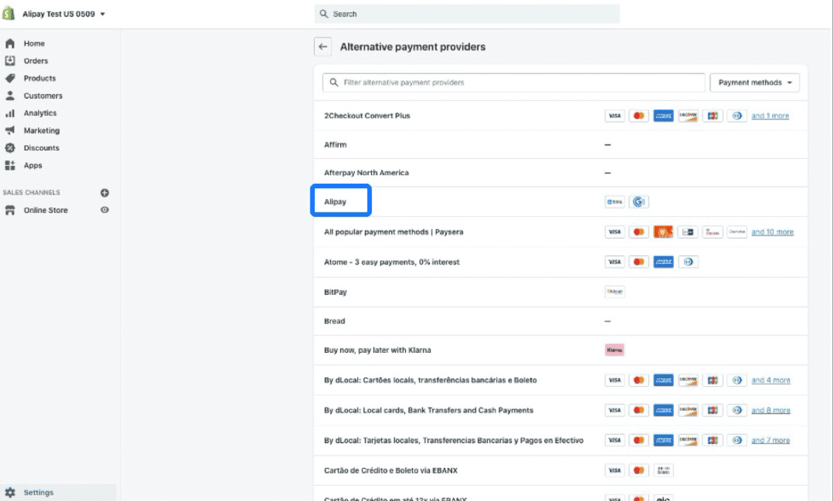Click 'and 4 more' link
833x501 pixels.
(x=771, y=380)
